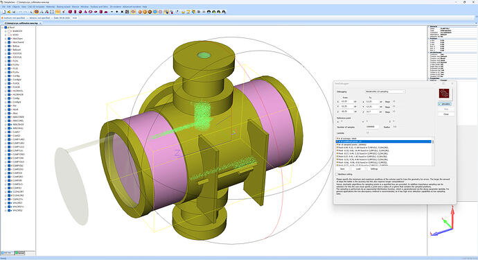Open the Materials menu
The height and width of the screenshot is (260, 478).
pos(51,7)
